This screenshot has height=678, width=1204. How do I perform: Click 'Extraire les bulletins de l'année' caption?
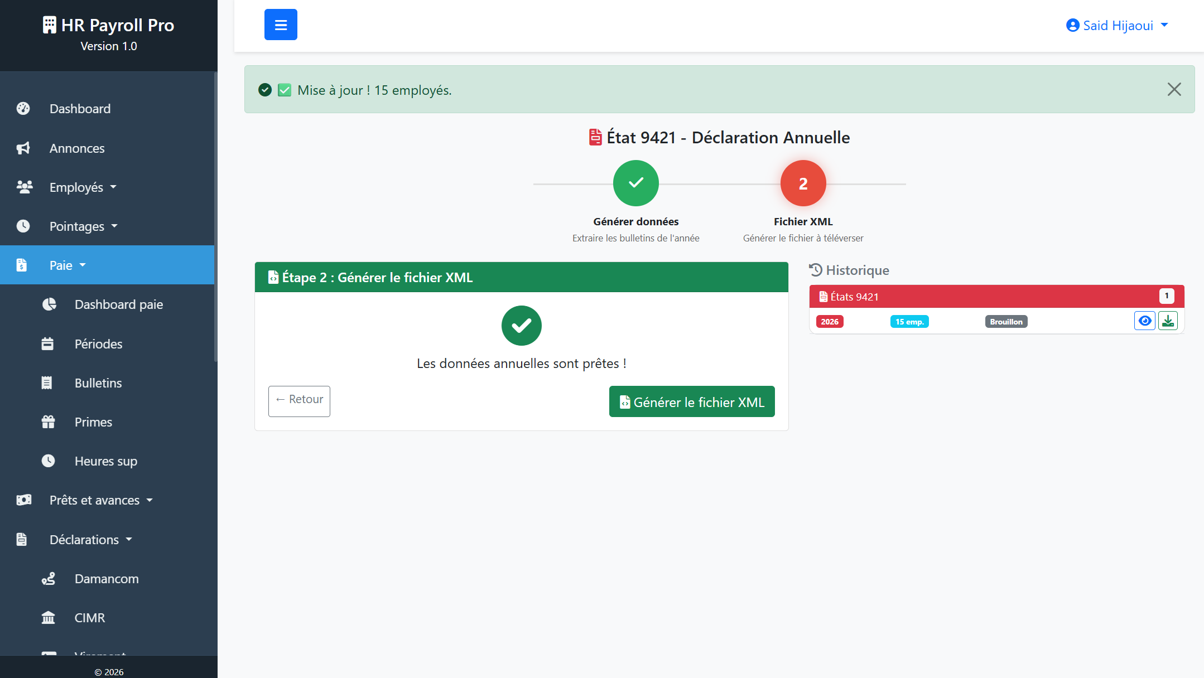(x=635, y=238)
